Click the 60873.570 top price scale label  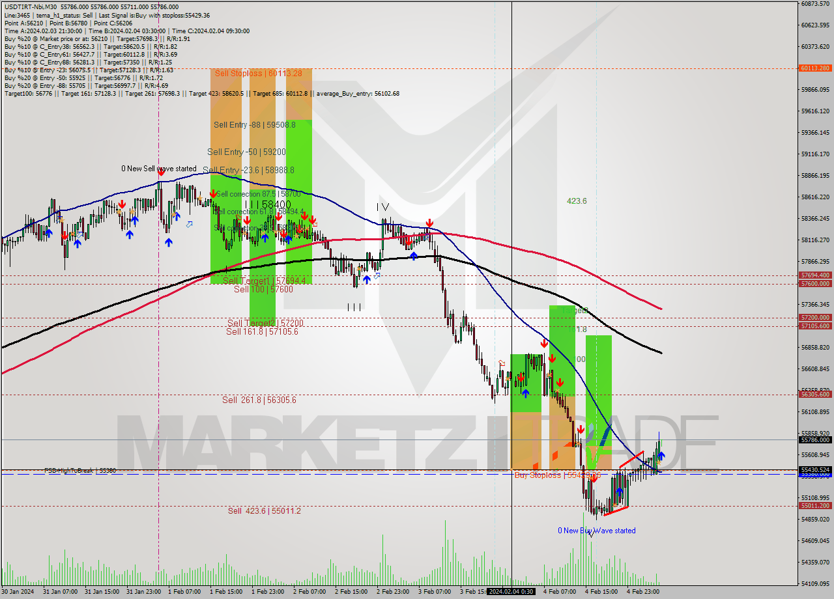click(x=815, y=4)
